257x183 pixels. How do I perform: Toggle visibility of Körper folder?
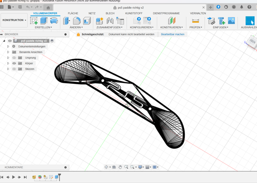click(x=14, y=63)
